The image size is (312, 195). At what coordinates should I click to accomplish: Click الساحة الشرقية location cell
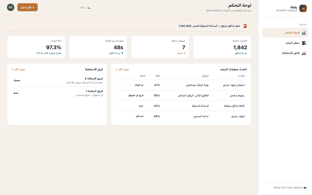[200, 106]
